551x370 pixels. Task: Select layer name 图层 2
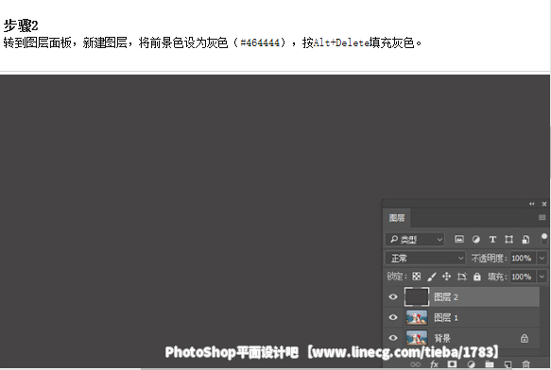click(x=446, y=297)
